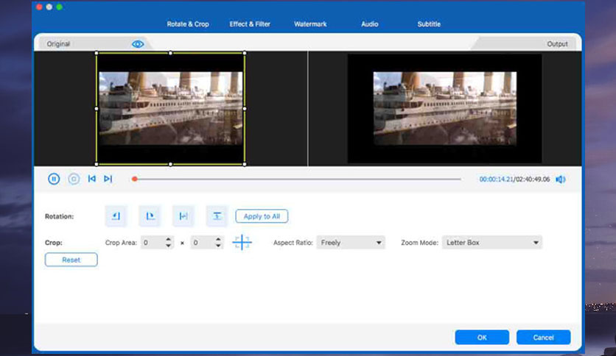The height and width of the screenshot is (356, 616).
Task: Decrease crop height with down arrow
Action: point(218,246)
